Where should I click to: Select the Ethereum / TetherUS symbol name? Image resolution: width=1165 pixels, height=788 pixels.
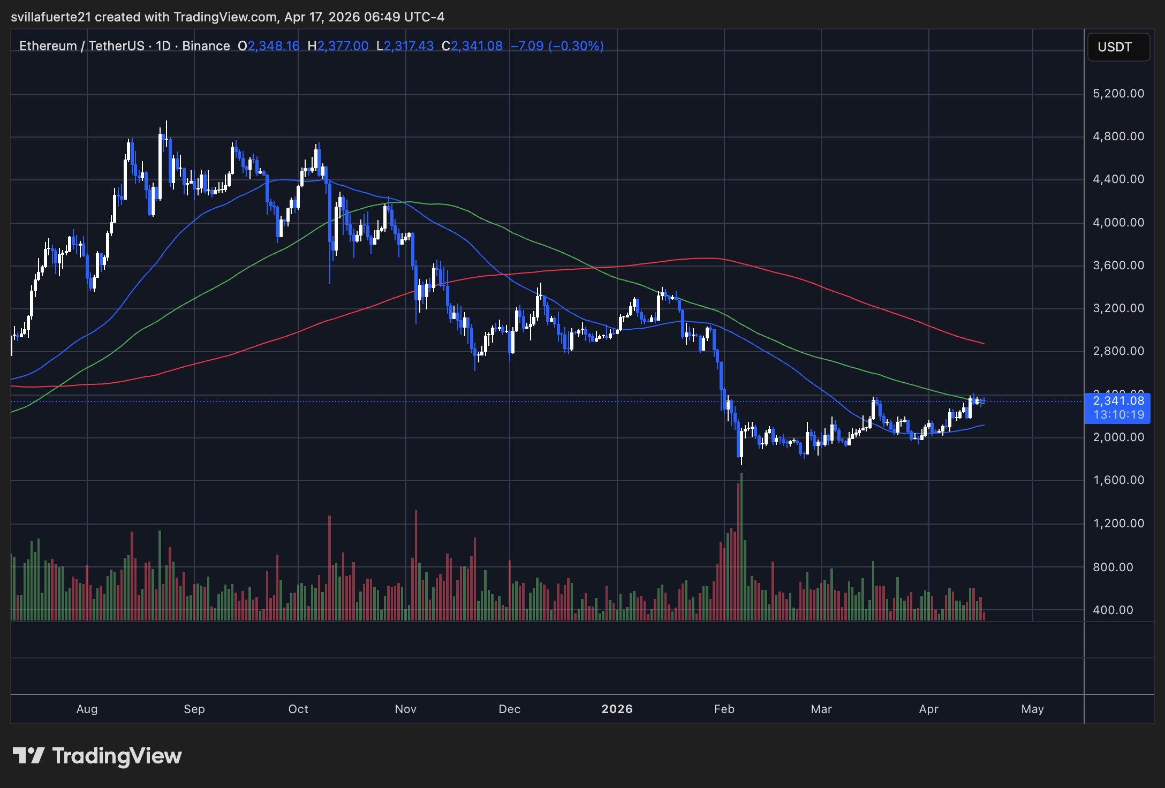(x=81, y=46)
